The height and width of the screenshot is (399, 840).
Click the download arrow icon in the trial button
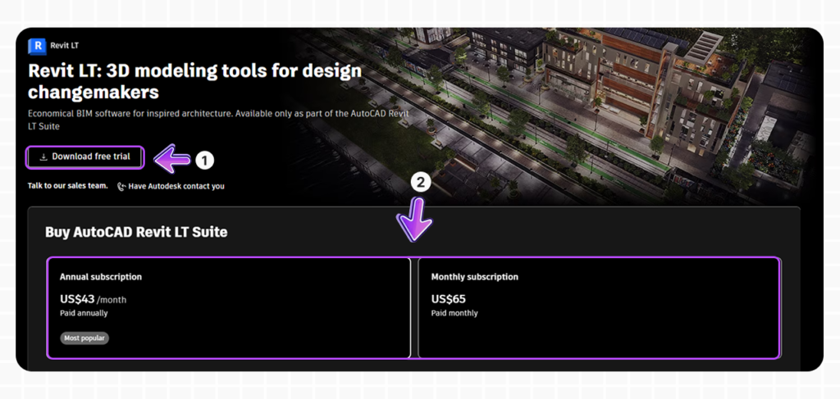[x=43, y=156]
